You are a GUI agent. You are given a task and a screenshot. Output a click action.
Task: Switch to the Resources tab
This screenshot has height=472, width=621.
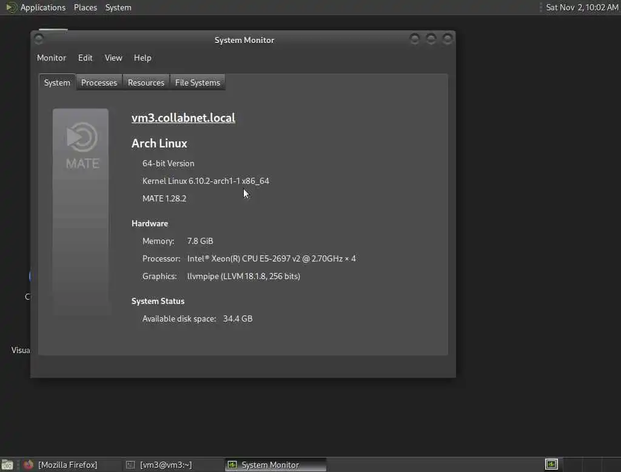tap(146, 83)
